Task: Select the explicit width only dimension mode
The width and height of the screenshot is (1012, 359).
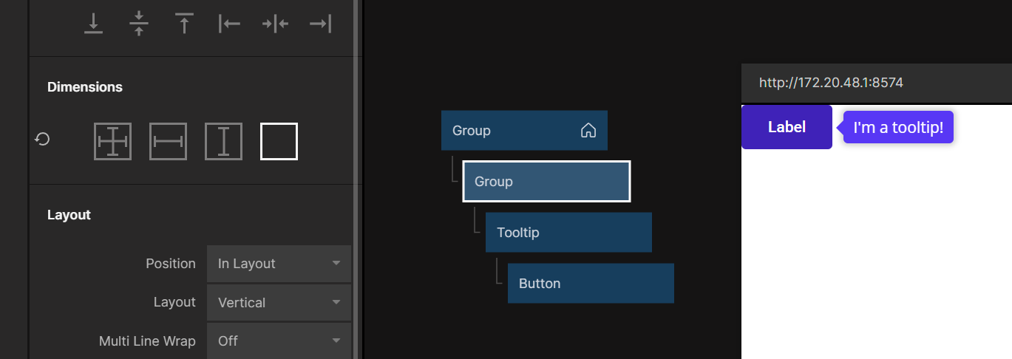Action: tap(168, 141)
